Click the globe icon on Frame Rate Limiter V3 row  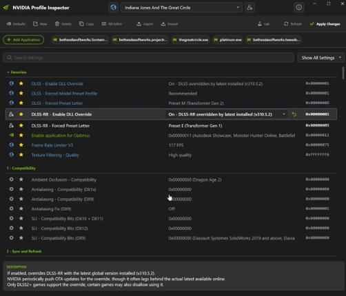coord(11,145)
